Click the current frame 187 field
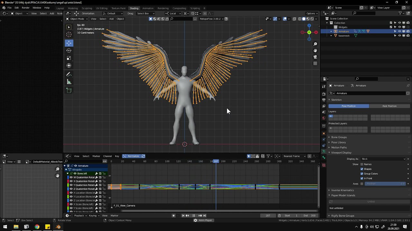 coord(268,216)
